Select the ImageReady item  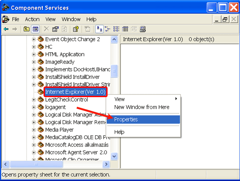point(60,62)
